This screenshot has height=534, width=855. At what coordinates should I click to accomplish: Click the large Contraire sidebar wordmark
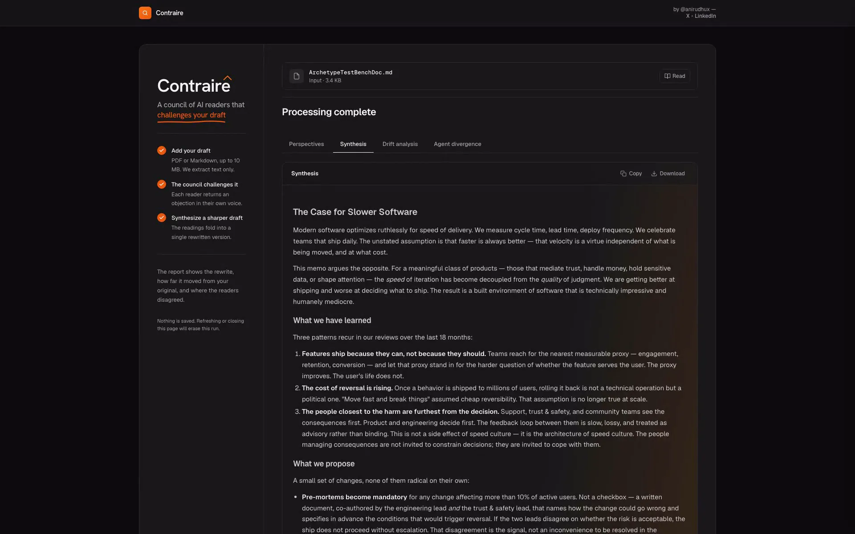point(194,85)
